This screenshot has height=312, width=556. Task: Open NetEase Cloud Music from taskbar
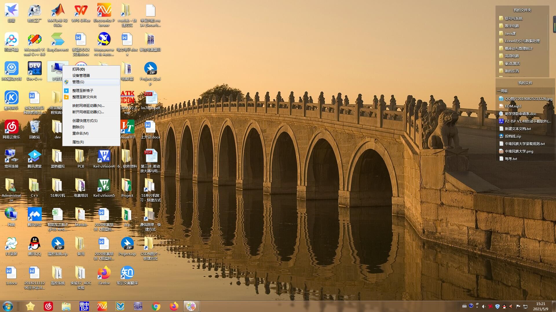48,306
